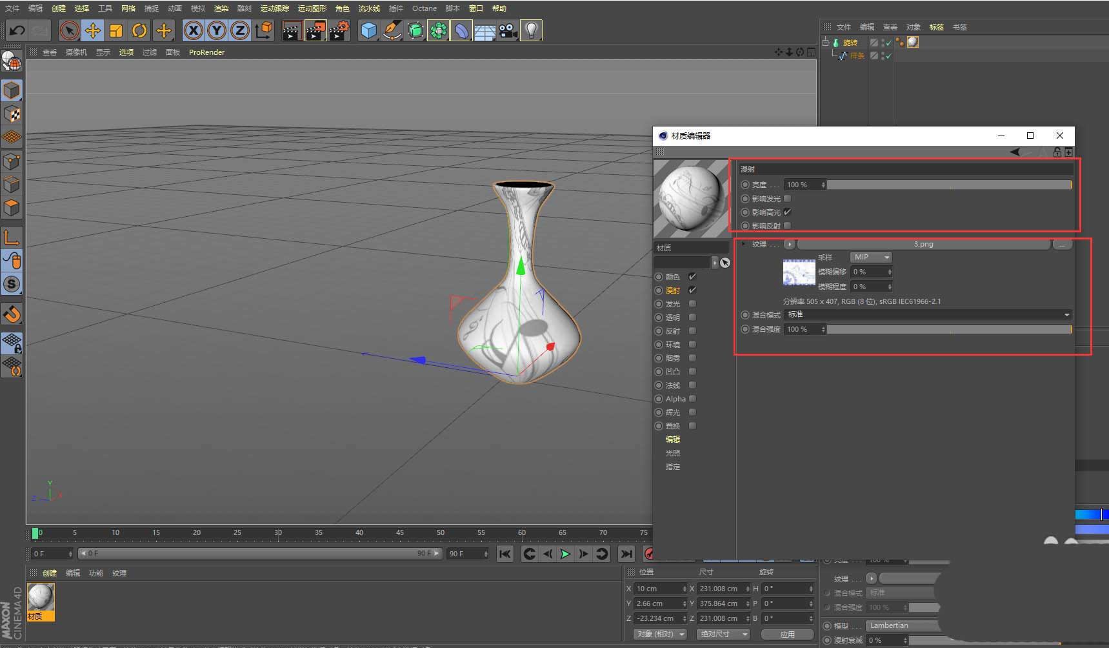Open the camera objects icon
This screenshot has height=648, width=1109.
(x=508, y=30)
